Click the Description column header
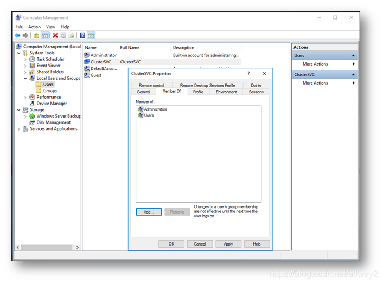The height and width of the screenshot is (284, 383). pos(206,47)
